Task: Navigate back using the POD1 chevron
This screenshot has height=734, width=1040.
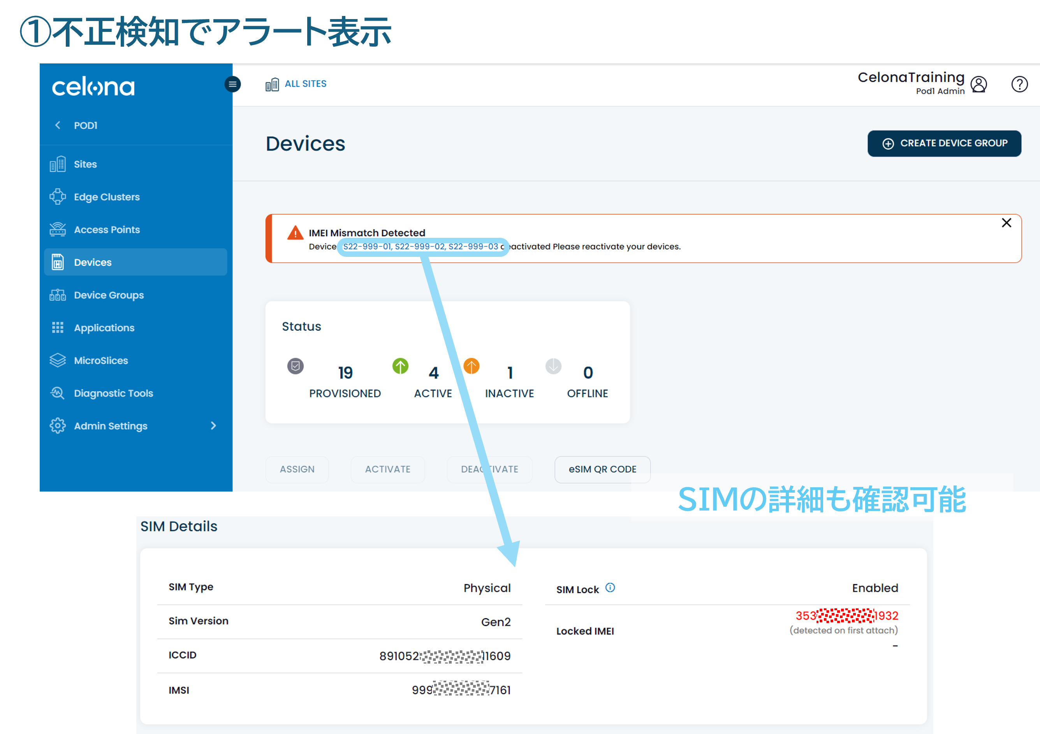Action: point(58,125)
